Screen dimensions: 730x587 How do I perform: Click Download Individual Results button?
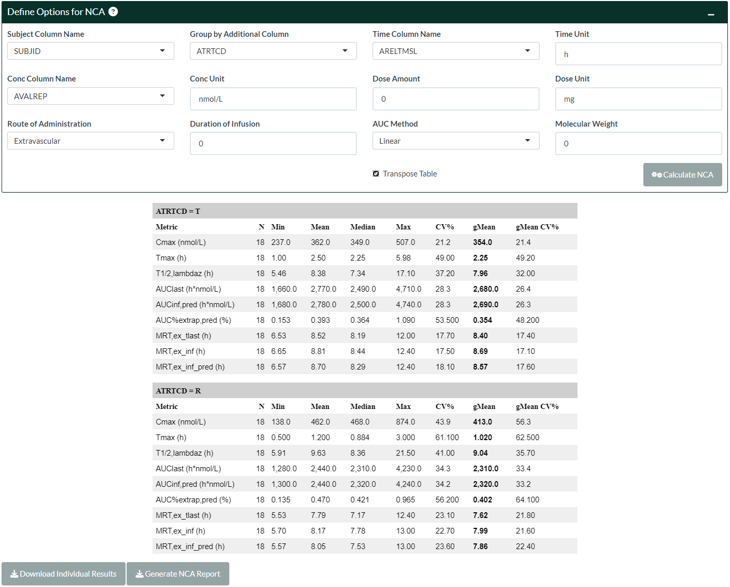point(63,574)
